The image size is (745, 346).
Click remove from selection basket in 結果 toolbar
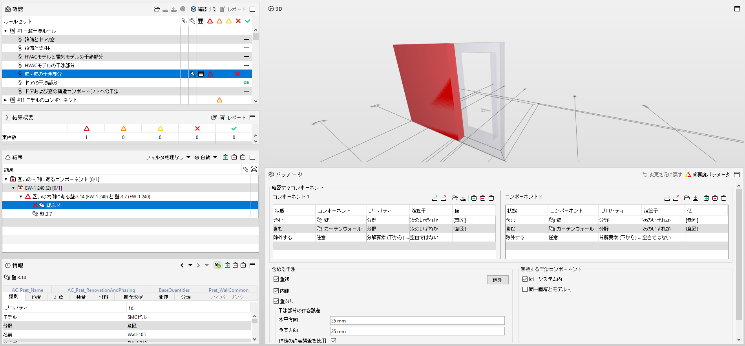pos(234,157)
